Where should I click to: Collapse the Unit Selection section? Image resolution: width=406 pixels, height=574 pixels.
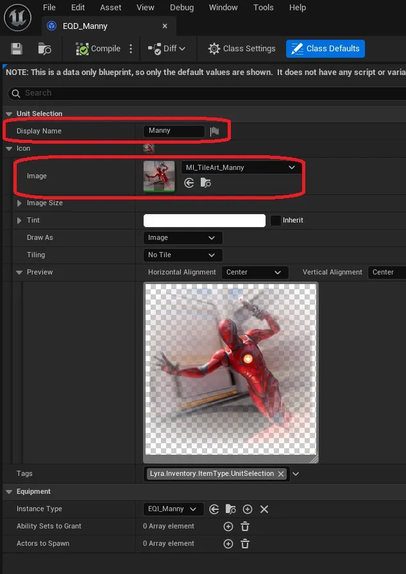tap(9, 114)
